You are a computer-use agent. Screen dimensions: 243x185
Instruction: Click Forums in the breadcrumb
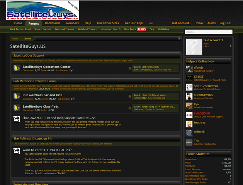(27, 39)
